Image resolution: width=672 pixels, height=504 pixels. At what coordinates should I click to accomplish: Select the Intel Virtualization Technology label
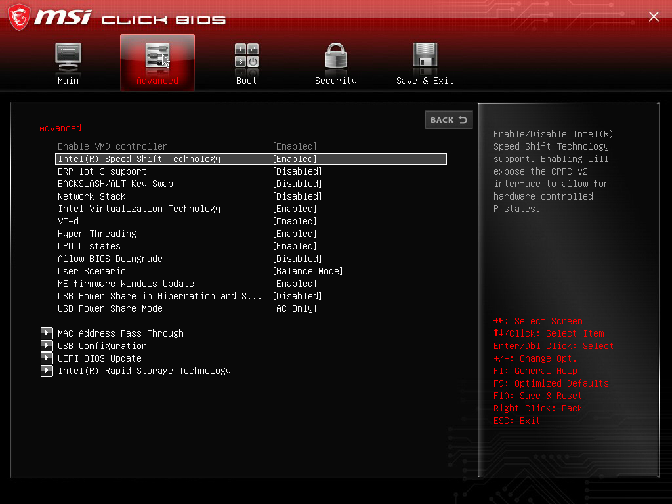point(139,209)
